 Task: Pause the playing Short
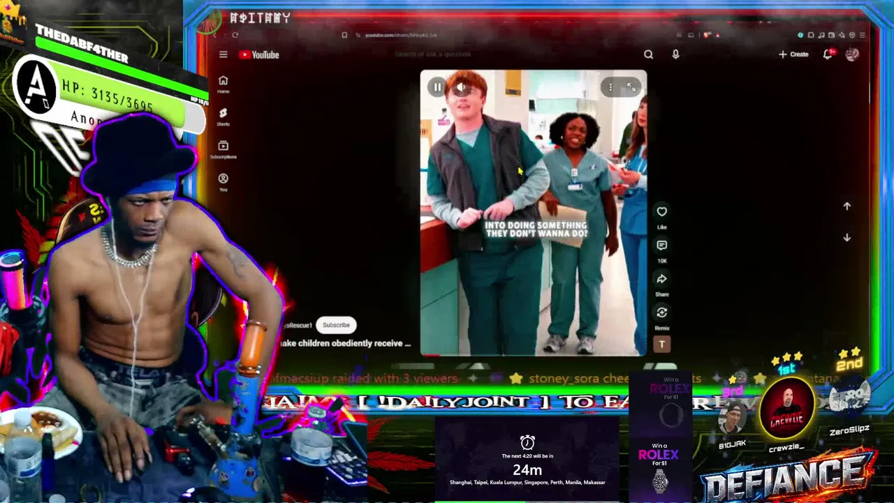[x=437, y=87]
